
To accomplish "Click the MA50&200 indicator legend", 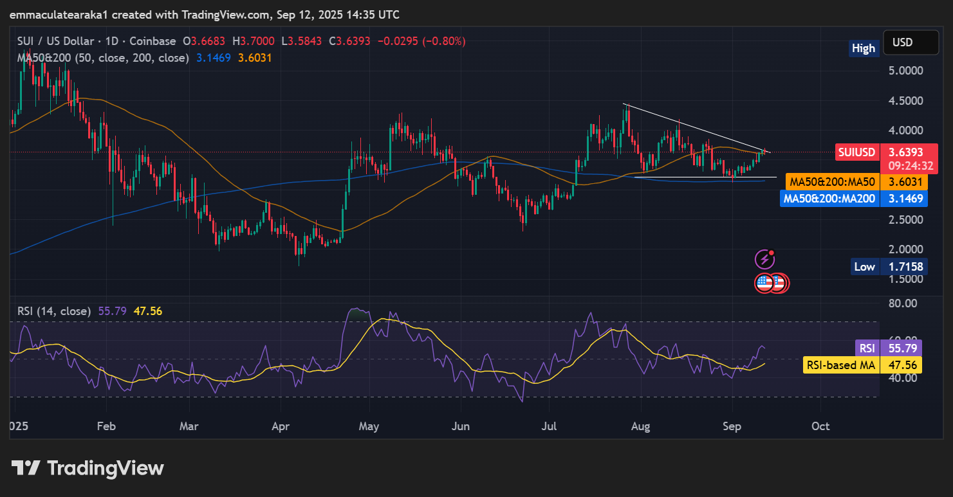I will tap(103, 58).
